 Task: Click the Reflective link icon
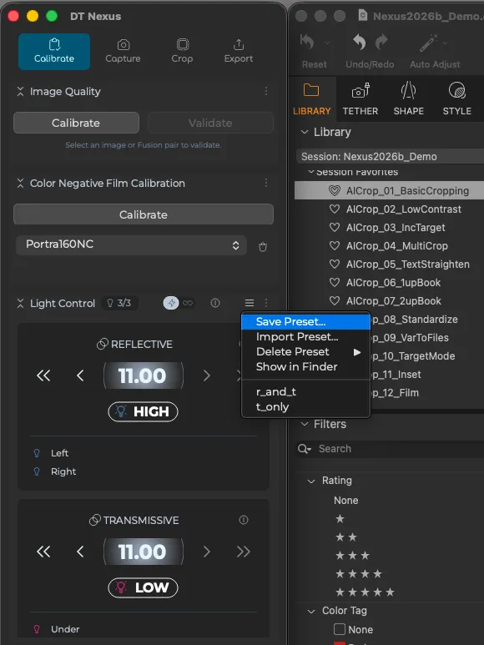pos(102,344)
